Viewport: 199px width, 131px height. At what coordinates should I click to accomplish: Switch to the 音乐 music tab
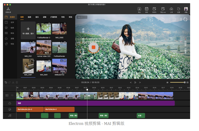(x=37, y=17)
